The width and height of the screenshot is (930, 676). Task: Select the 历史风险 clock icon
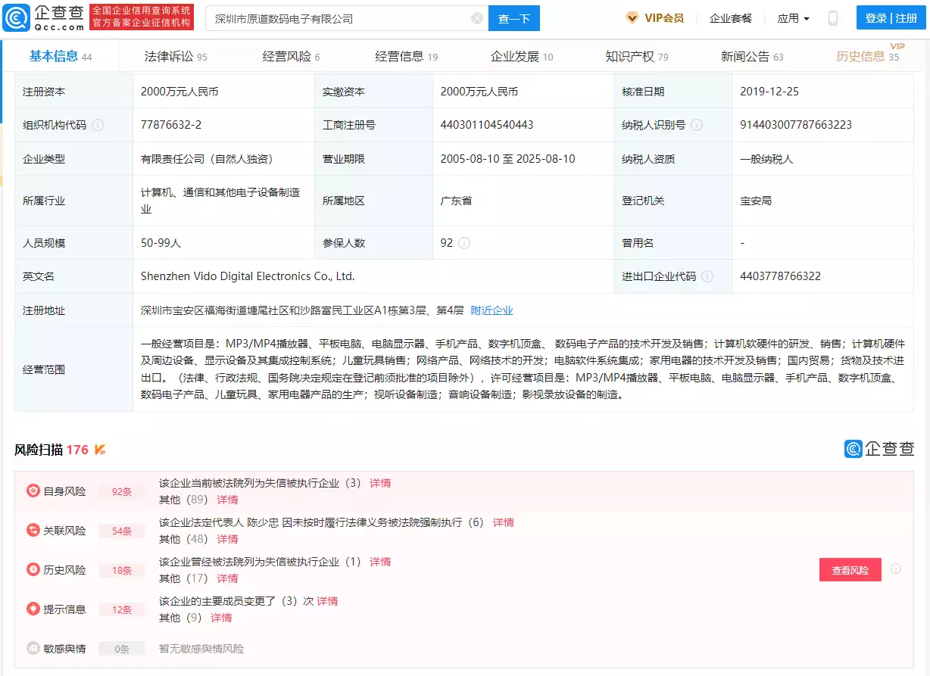(33, 570)
